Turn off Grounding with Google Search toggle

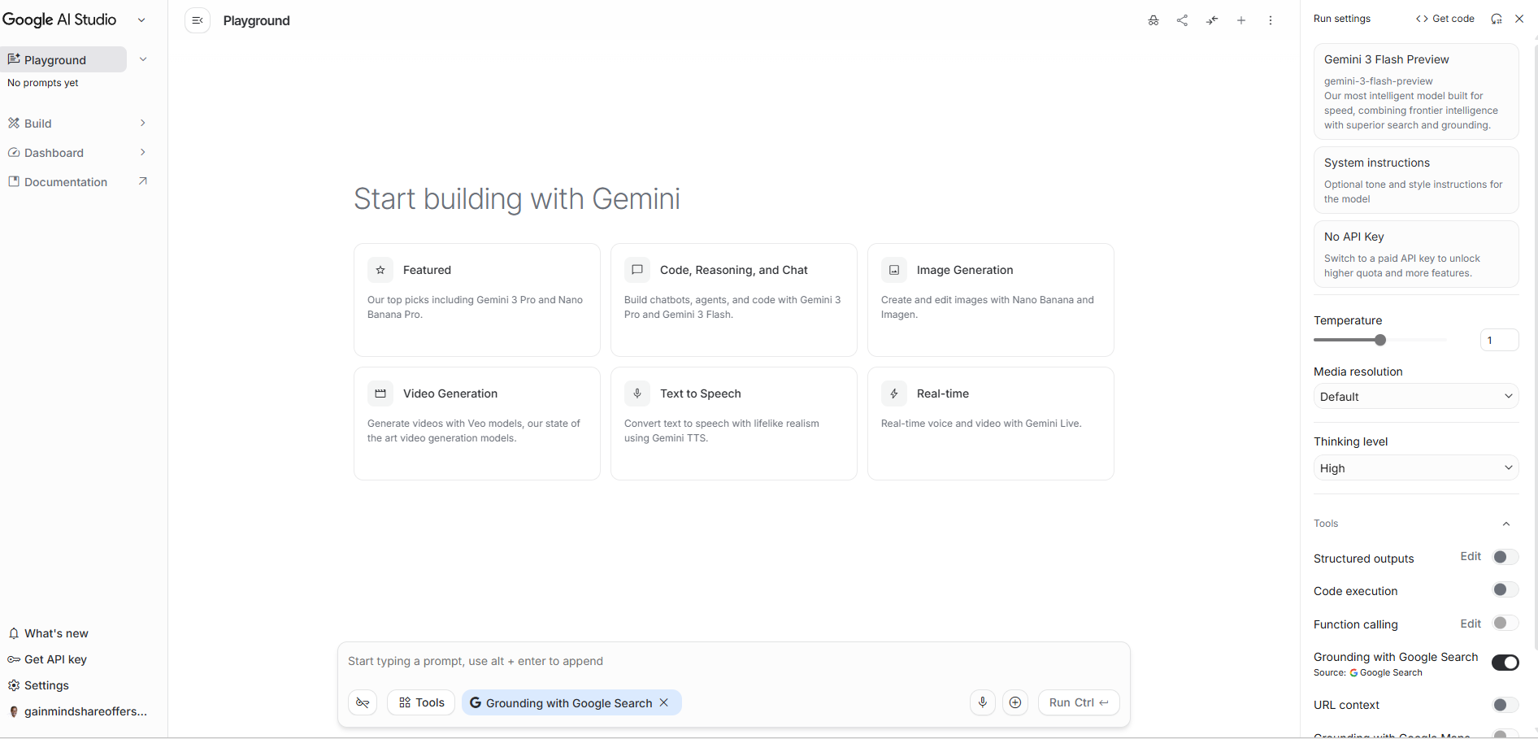(1505, 663)
